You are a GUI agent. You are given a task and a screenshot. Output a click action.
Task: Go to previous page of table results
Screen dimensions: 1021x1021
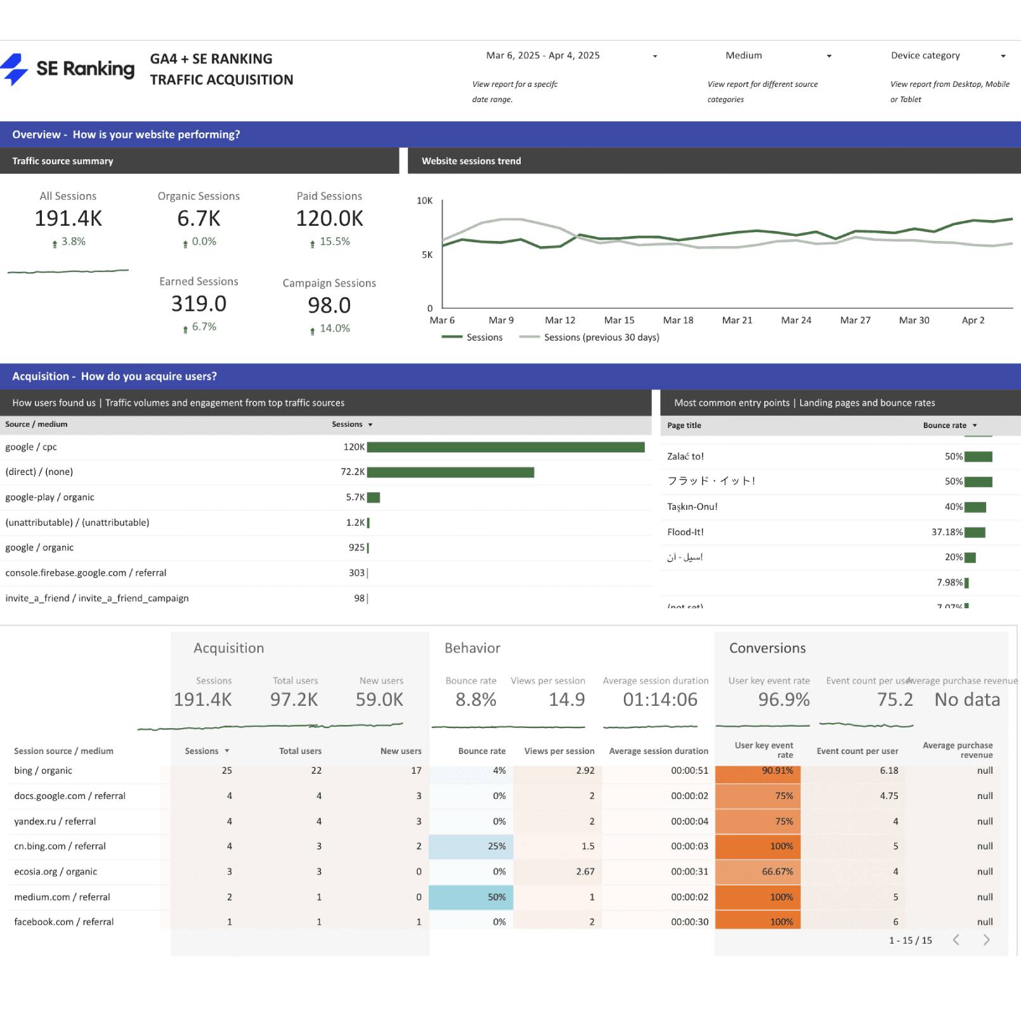click(x=956, y=940)
